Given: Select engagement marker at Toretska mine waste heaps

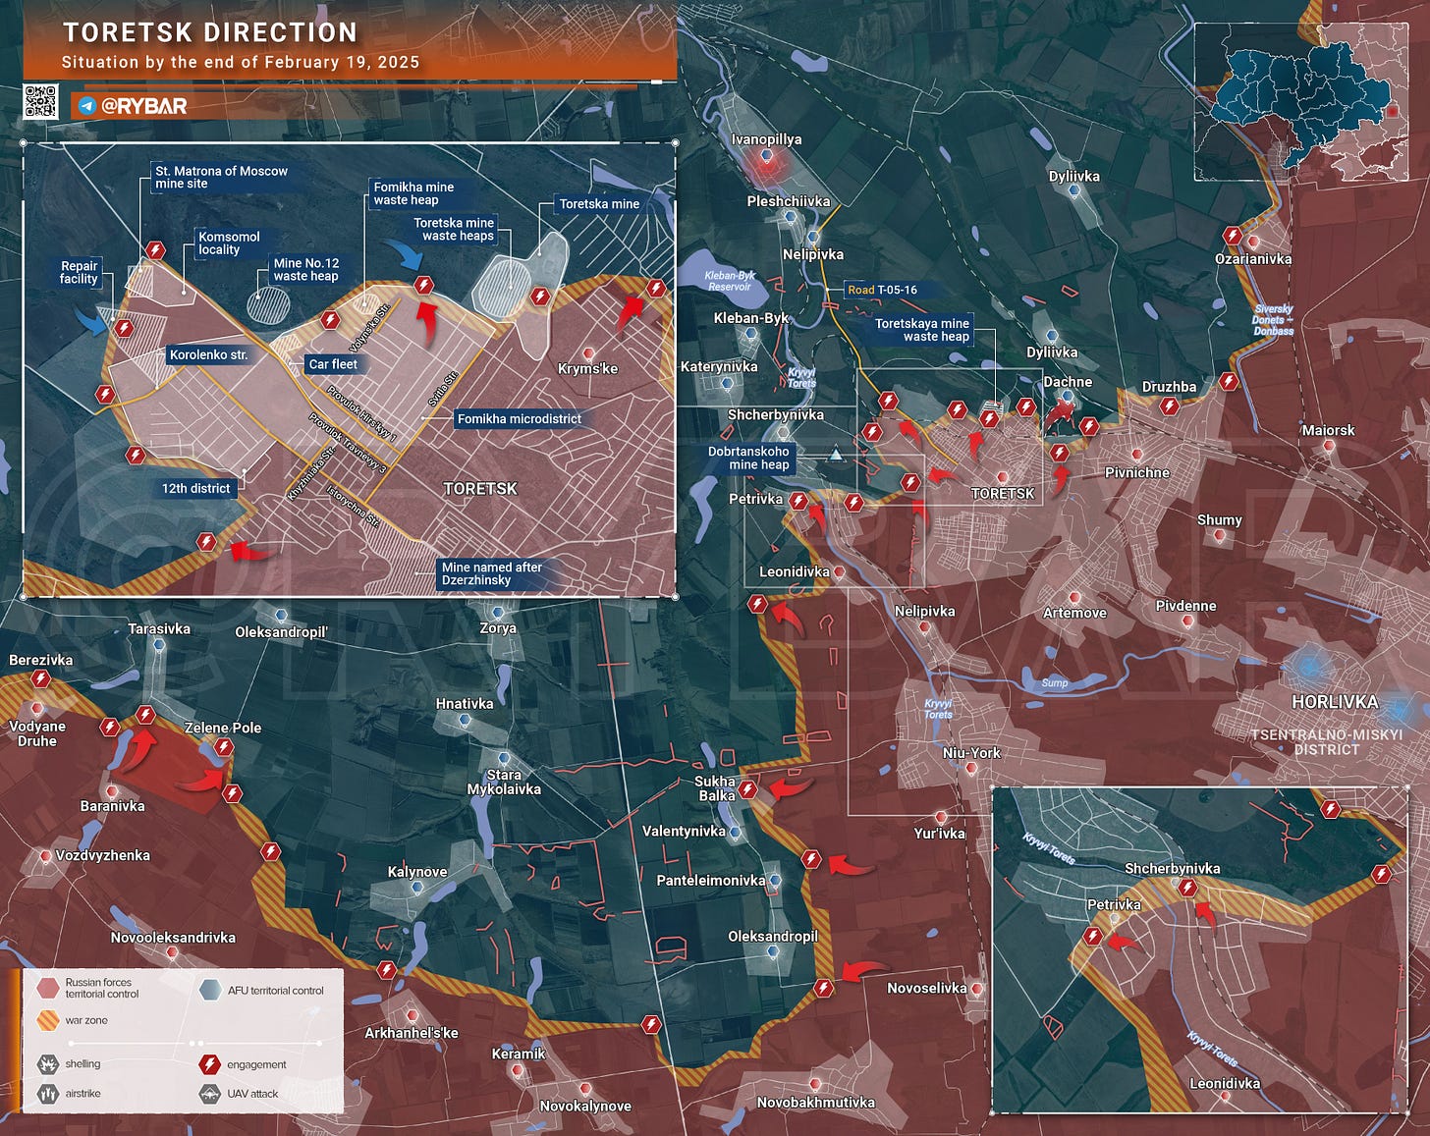Looking at the screenshot, I should coord(539,296).
